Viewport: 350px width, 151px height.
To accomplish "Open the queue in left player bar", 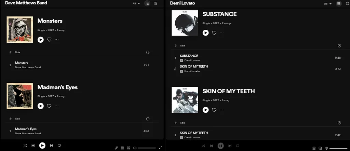I will pos(122,148).
